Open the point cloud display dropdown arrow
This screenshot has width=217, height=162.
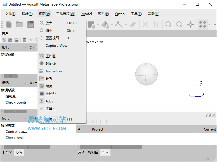click(x=210, y=25)
